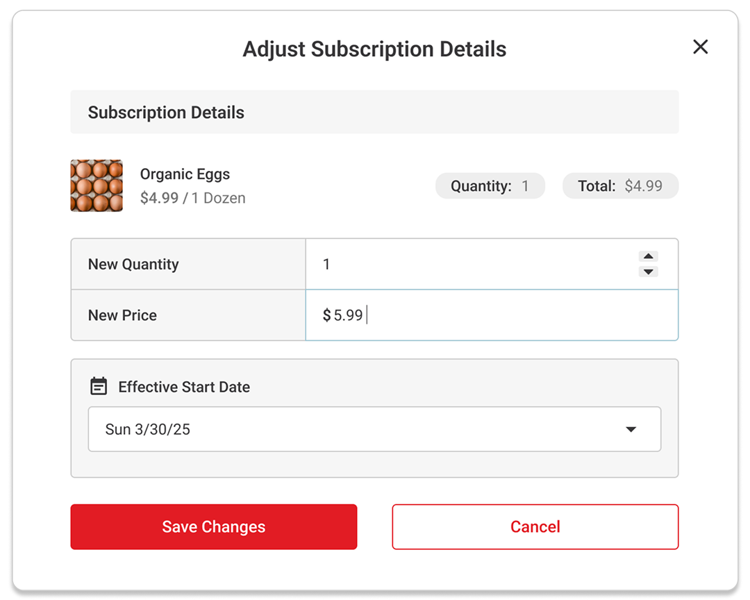Close the Adjust Subscription Details dialog
Viewport: 750px width, 600px height.
tap(700, 47)
